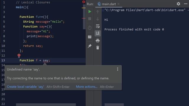Click 'Process finished with exit code 0'

pos(134,29)
